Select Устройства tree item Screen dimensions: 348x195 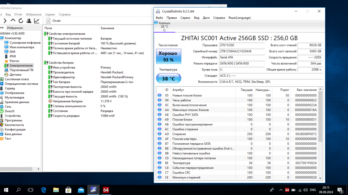point(13,116)
